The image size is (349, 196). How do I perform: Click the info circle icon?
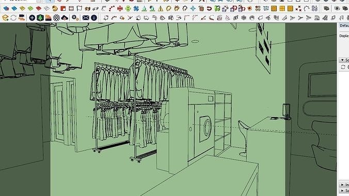coord(94,18)
